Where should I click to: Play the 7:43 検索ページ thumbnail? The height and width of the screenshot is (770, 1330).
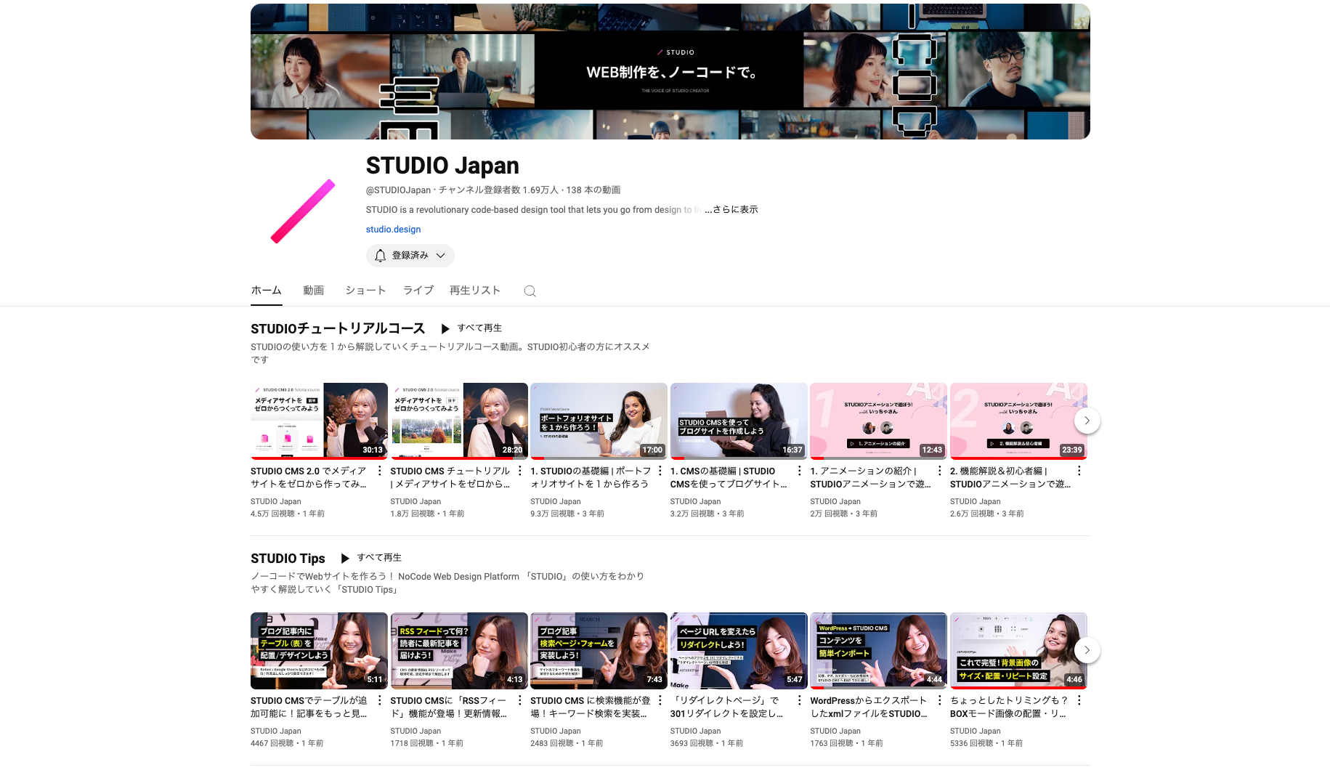click(x=599, y=651)
